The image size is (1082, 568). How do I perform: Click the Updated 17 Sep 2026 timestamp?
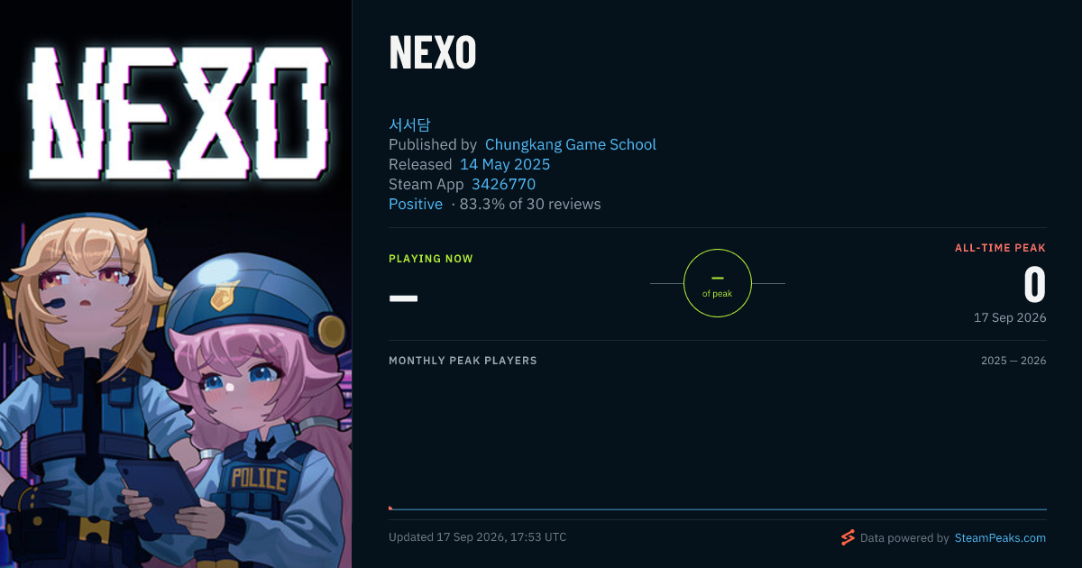(x=478, y=537)
